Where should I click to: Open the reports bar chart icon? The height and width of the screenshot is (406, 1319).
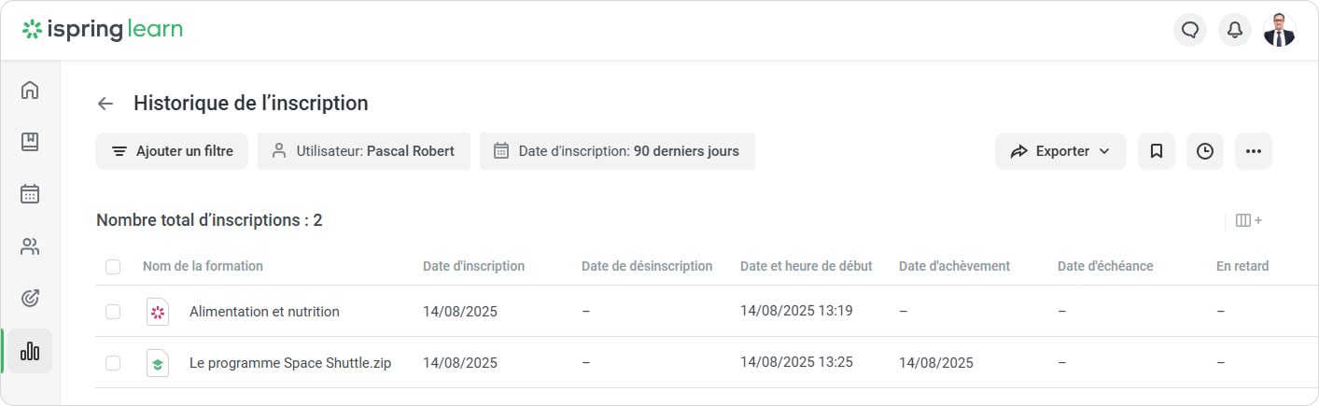[30, 351]
